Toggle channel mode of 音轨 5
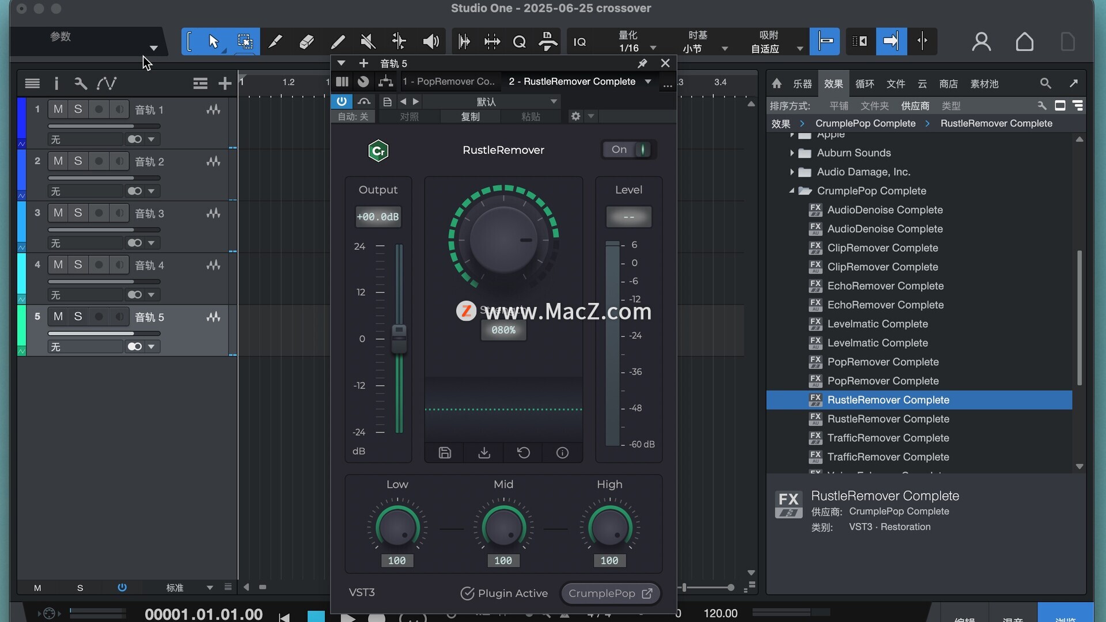The width and height of the screenshot is (1106, 622). [135, 347]
